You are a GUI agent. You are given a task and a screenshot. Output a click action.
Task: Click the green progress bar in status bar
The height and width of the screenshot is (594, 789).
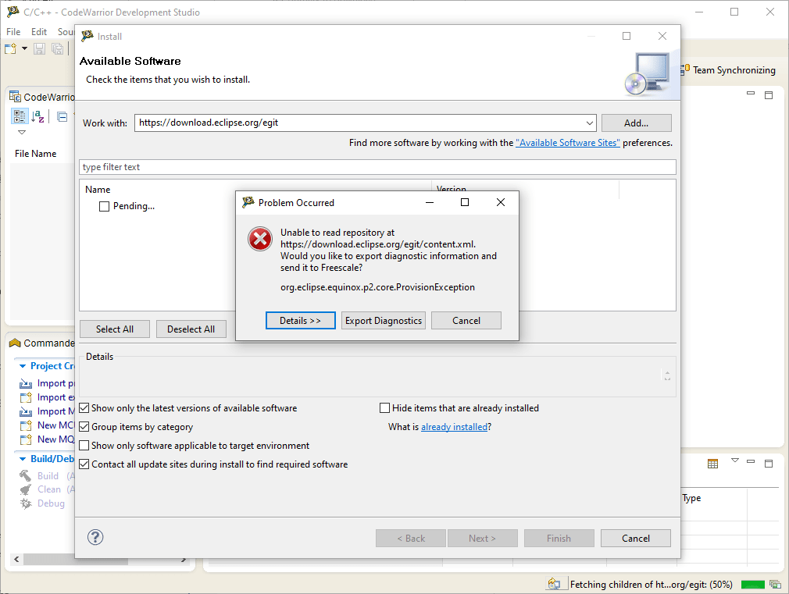752,584
